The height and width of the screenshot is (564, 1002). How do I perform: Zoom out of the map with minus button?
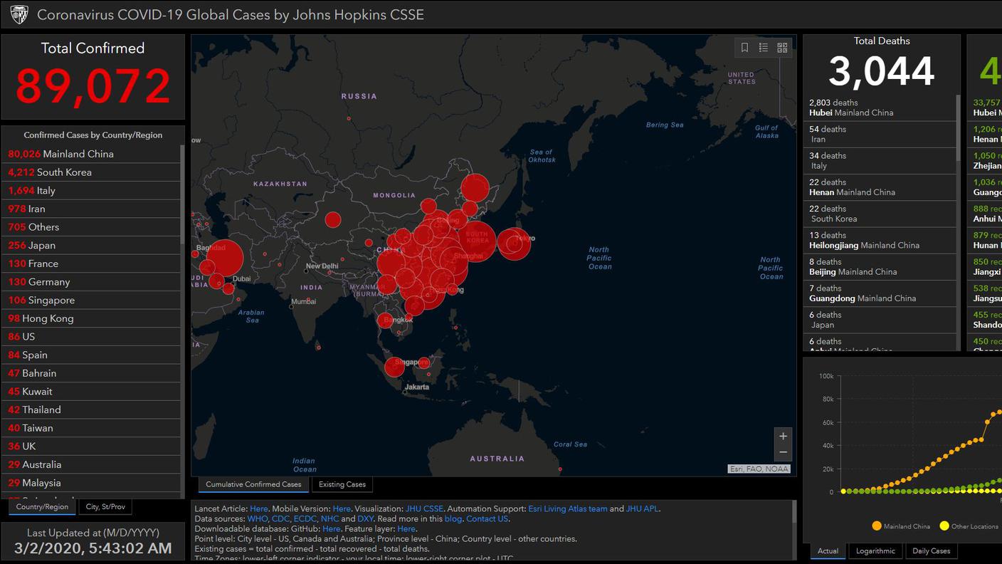pyautogui.click(x=783, y=452)
